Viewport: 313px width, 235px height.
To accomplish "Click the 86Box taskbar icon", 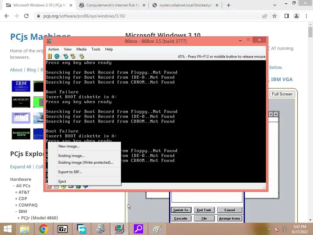I will coord(120,229).
